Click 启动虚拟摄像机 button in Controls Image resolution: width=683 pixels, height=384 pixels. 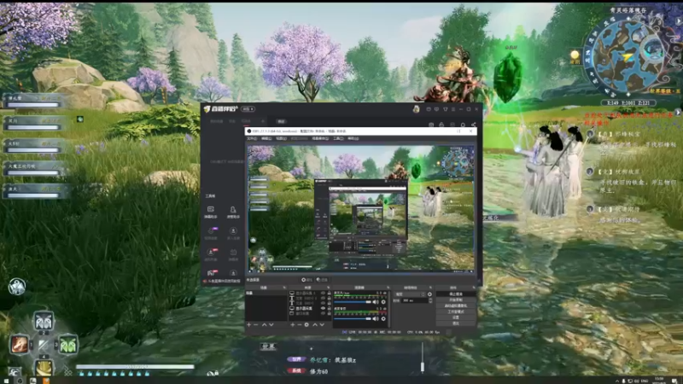pos(456,305)
